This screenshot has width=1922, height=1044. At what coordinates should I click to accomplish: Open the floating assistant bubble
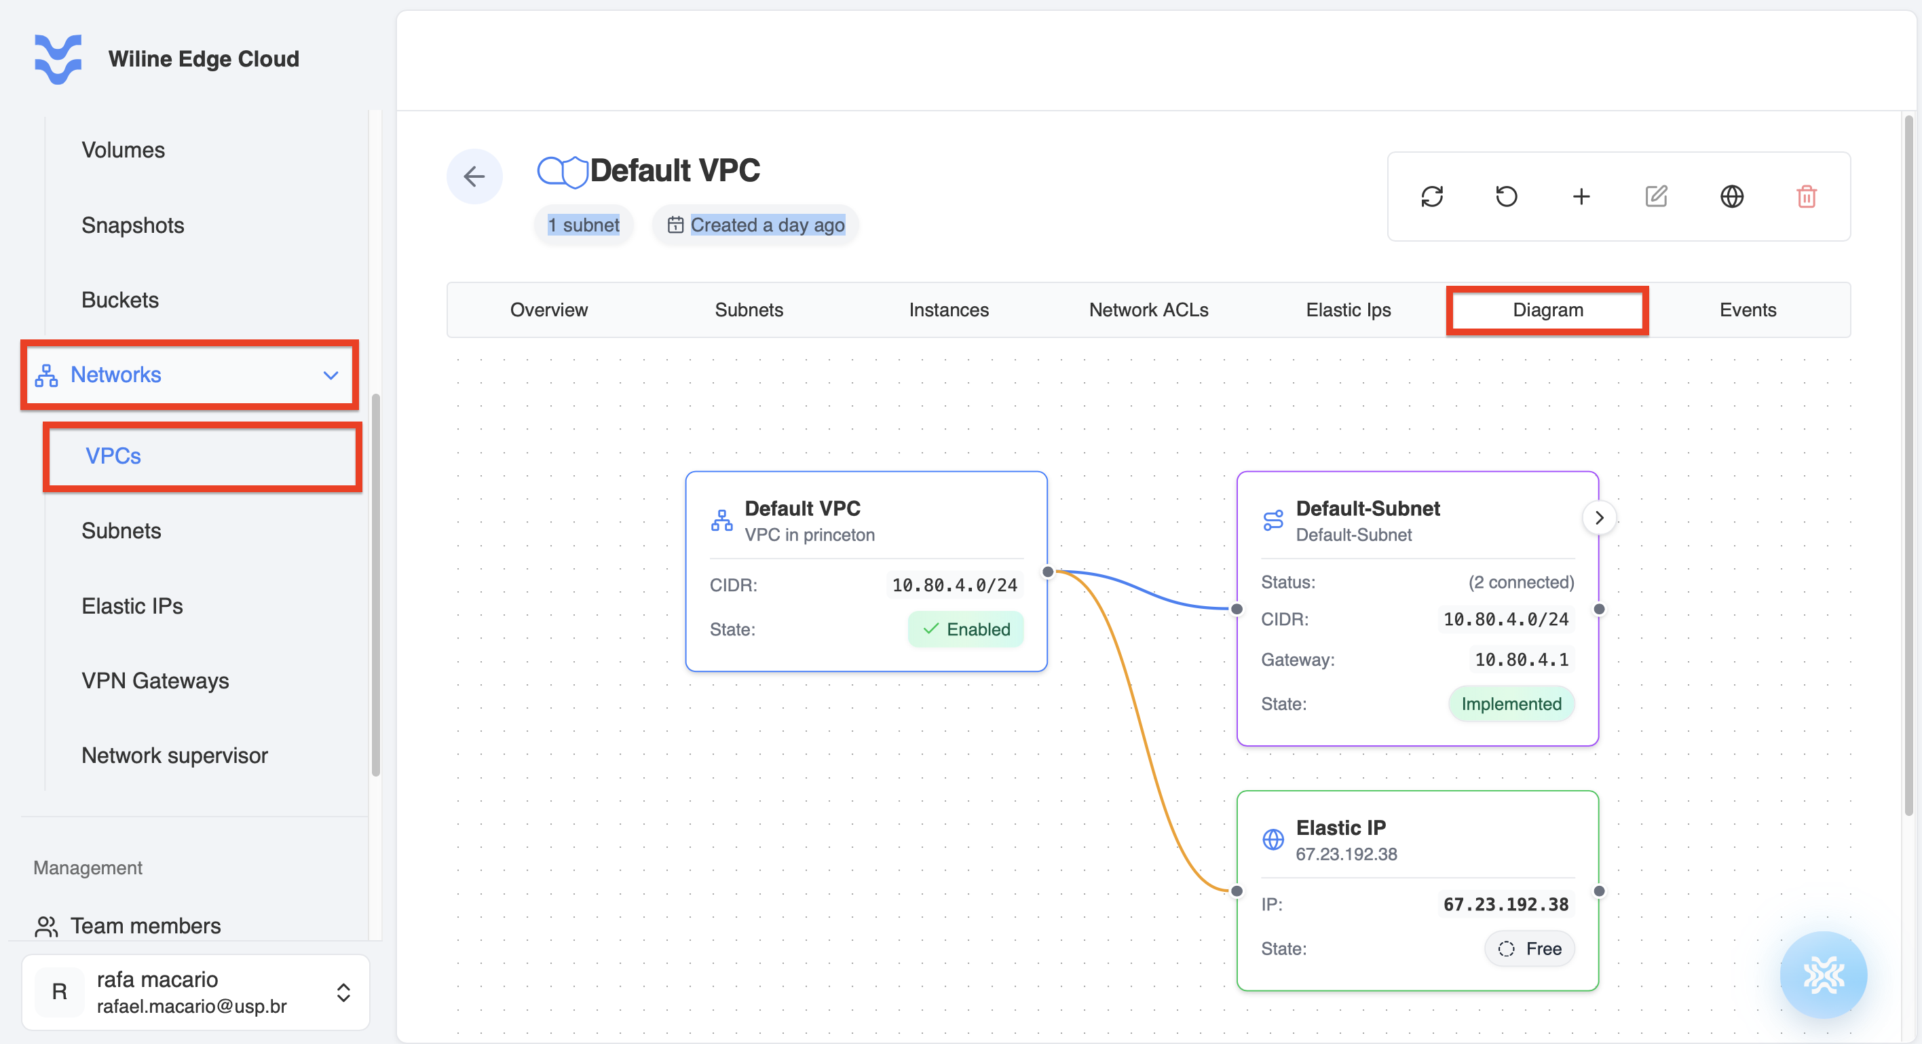pos(1824,975)
